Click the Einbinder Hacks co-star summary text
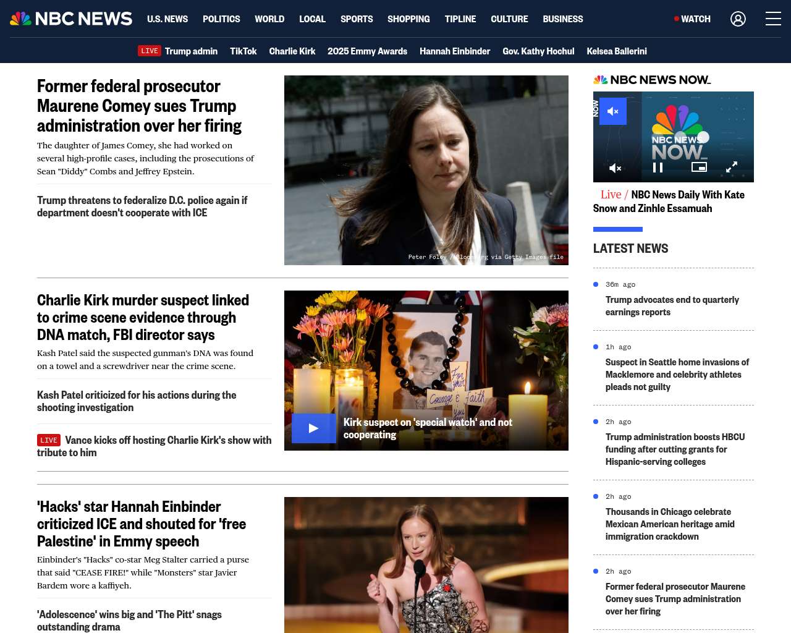Image resolution: width=791 pixels, height=633 pixels. coord(143,572)
